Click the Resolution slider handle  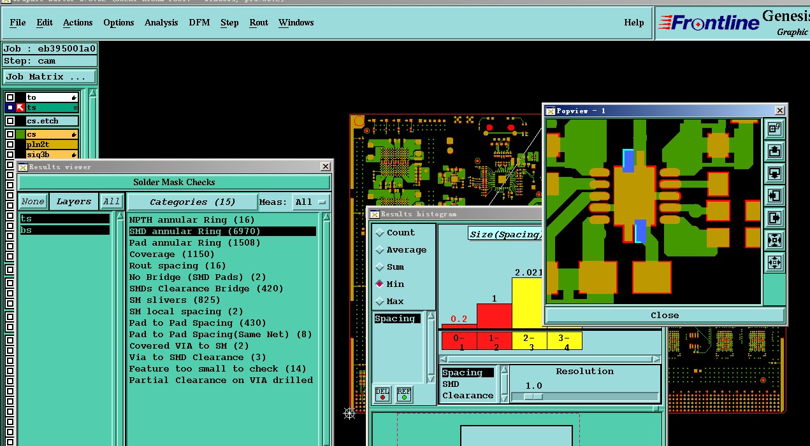point(533,397)
